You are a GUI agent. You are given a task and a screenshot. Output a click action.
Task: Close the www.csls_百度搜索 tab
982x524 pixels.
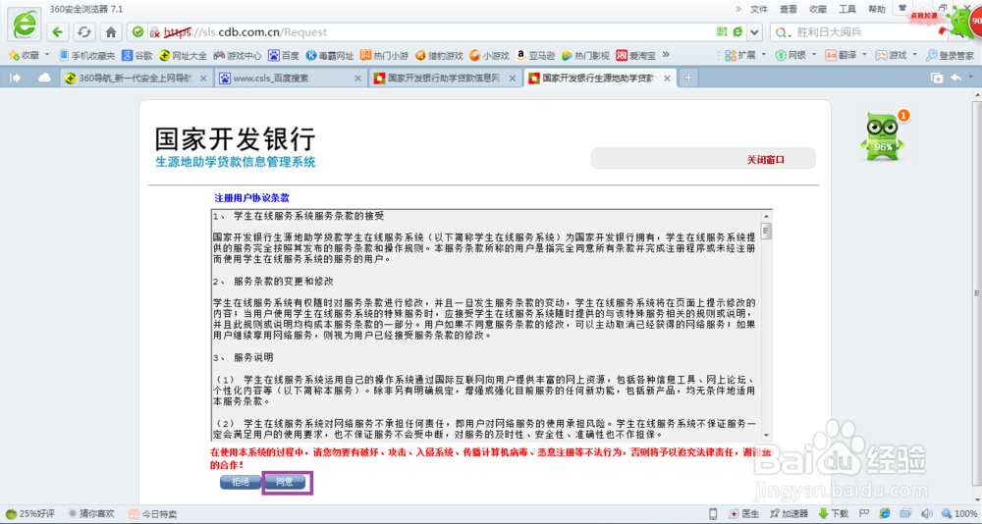[358, 79]
